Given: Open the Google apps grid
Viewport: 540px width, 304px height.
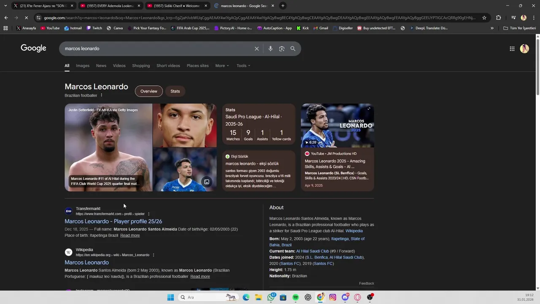Looking at the screenshot, I should pos(512,49).
